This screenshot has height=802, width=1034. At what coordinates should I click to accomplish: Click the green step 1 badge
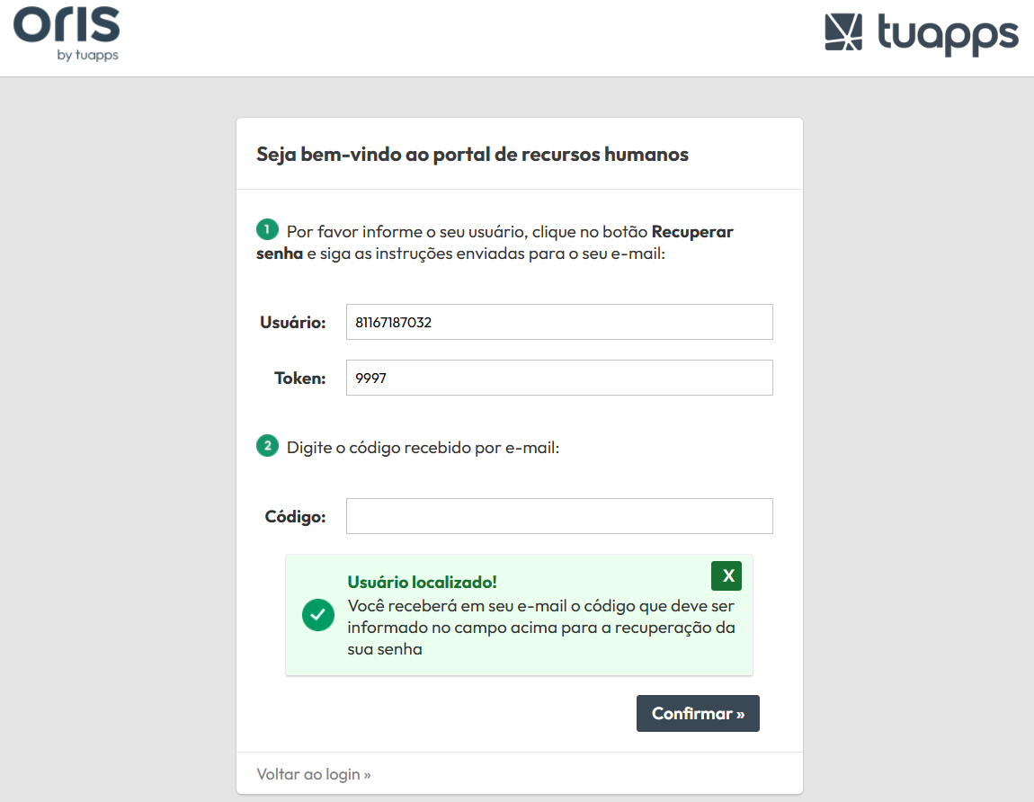(267, 229)
